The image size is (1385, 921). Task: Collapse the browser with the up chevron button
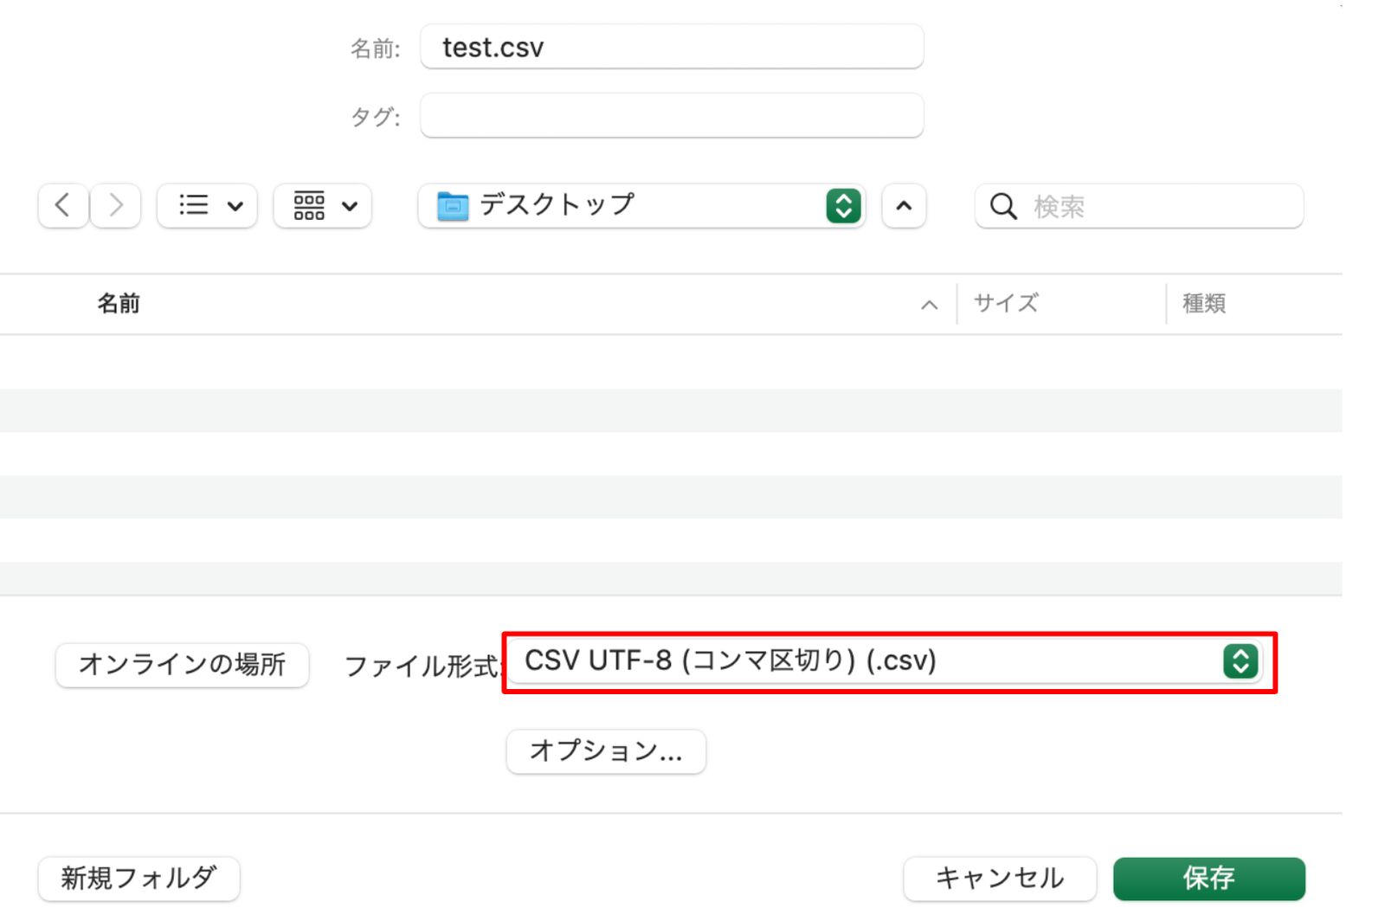[904, 206]
